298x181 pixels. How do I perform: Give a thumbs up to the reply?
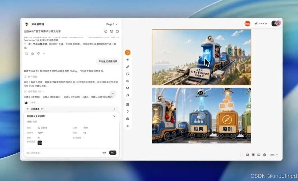[x=33, y=54]
